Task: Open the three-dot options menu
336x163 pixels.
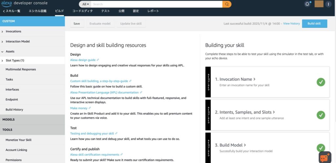Action: pos(328,4)
